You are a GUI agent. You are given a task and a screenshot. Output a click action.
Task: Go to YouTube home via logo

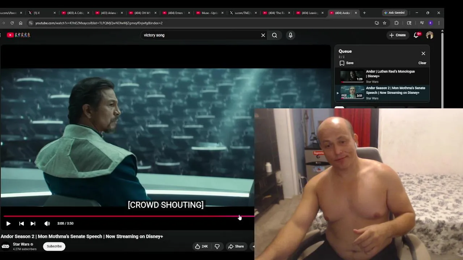click(18, 35)
